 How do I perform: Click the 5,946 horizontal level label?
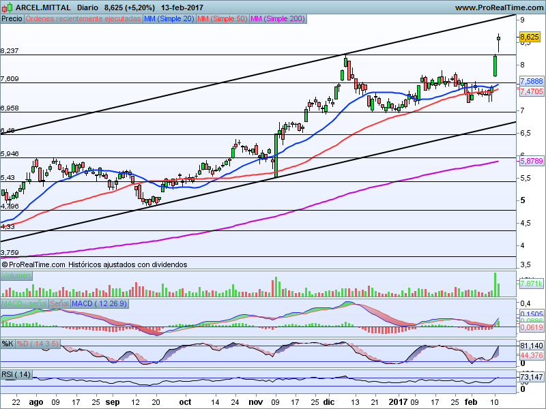tap(10, 154)
